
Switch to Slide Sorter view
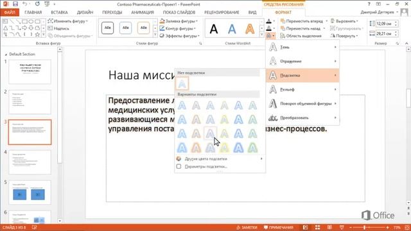[x=317, y=227]
